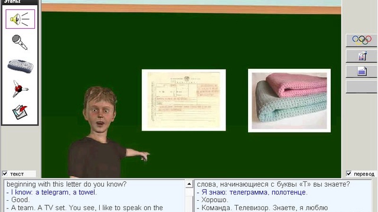This screenshot has width=378, height=212.
Task: Click the English line '- Good.'
Action: click(x=18, y=200)
